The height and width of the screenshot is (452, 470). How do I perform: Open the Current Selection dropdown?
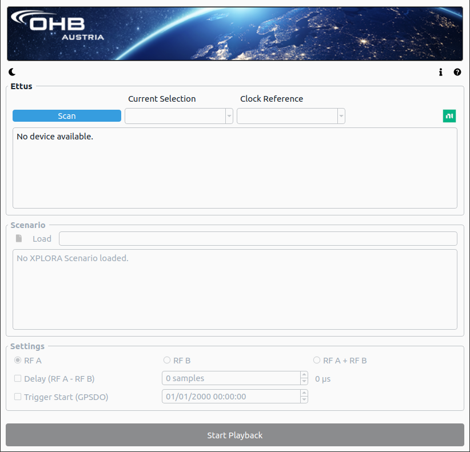(x=179, y=116)
